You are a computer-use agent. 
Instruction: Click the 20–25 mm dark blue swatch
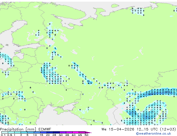pyautogui.click(x=50, y=132)
